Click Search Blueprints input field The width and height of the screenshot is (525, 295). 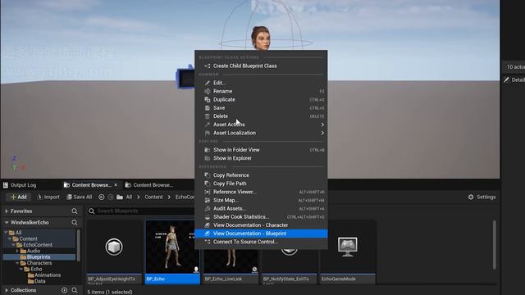(140, 211)
